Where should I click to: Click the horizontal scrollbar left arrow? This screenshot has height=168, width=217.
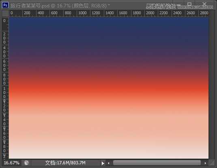[x=109, y=163]
